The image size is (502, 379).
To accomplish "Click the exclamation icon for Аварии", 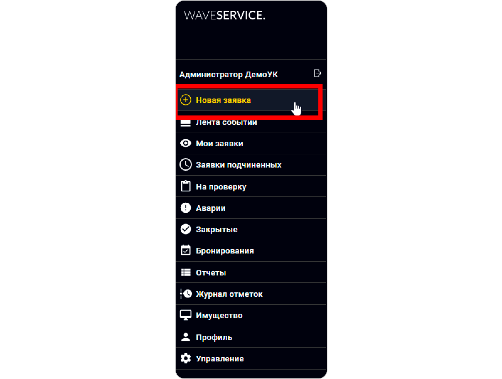I will click(x=185, y=208).
